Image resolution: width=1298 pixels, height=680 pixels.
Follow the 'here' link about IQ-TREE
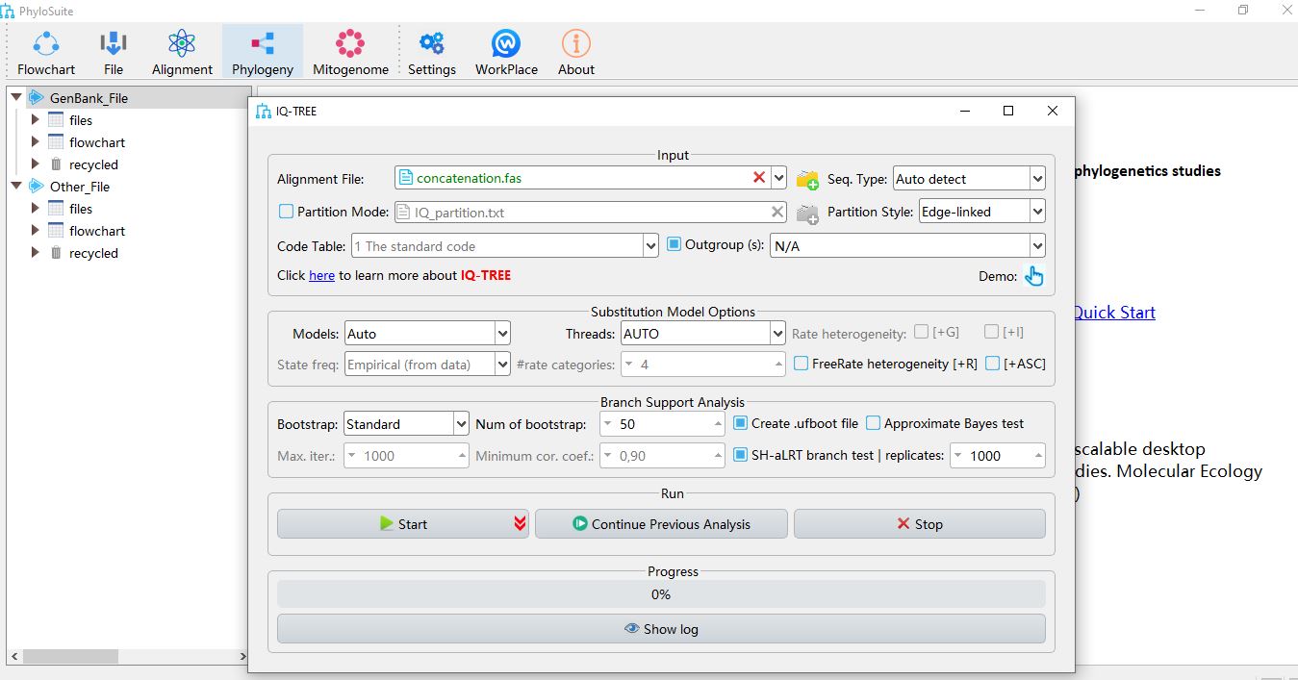[321, 275]
